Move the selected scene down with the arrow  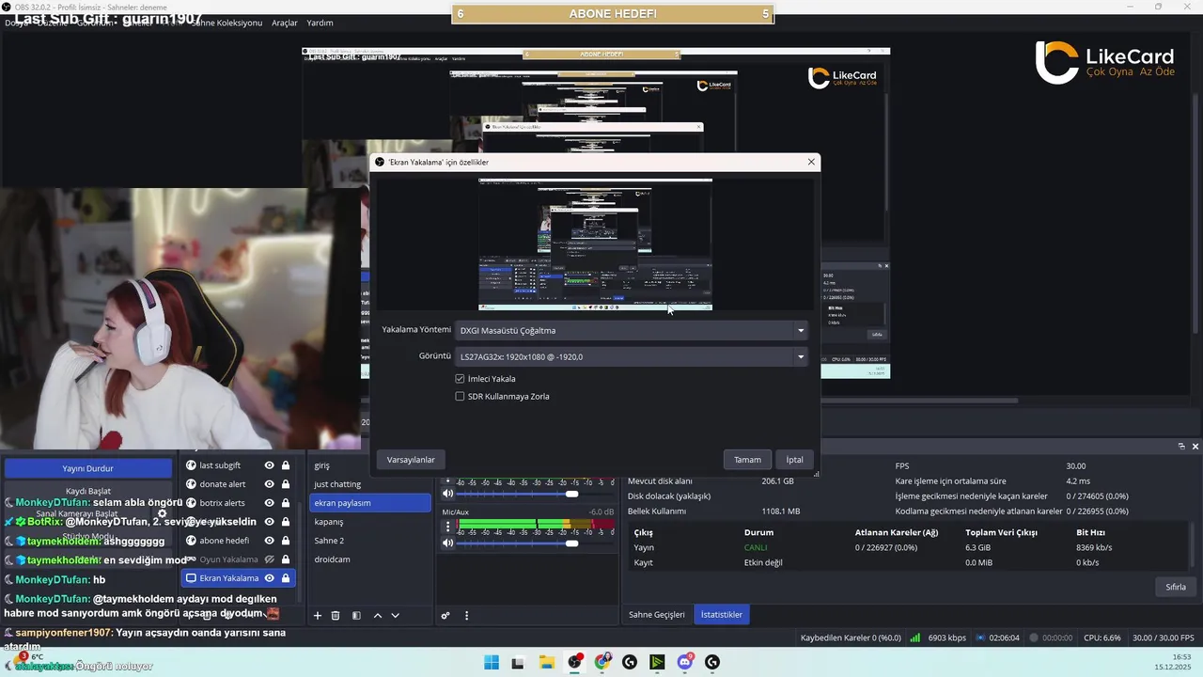[x=395, y=616]
